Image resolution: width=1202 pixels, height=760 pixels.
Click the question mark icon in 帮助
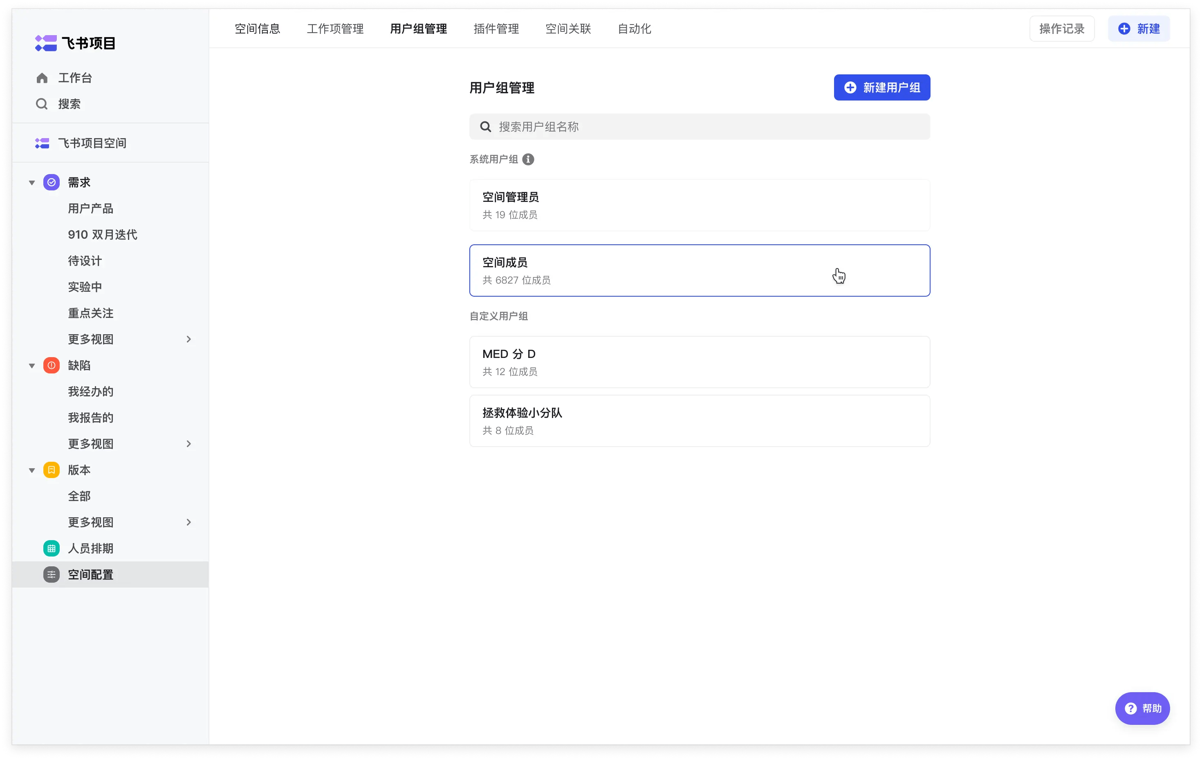(1130, 708)
